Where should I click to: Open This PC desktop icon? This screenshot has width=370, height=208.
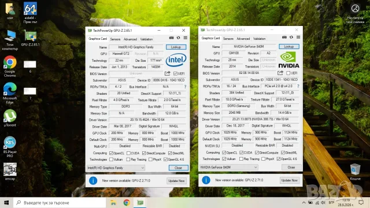pos(10,40)
